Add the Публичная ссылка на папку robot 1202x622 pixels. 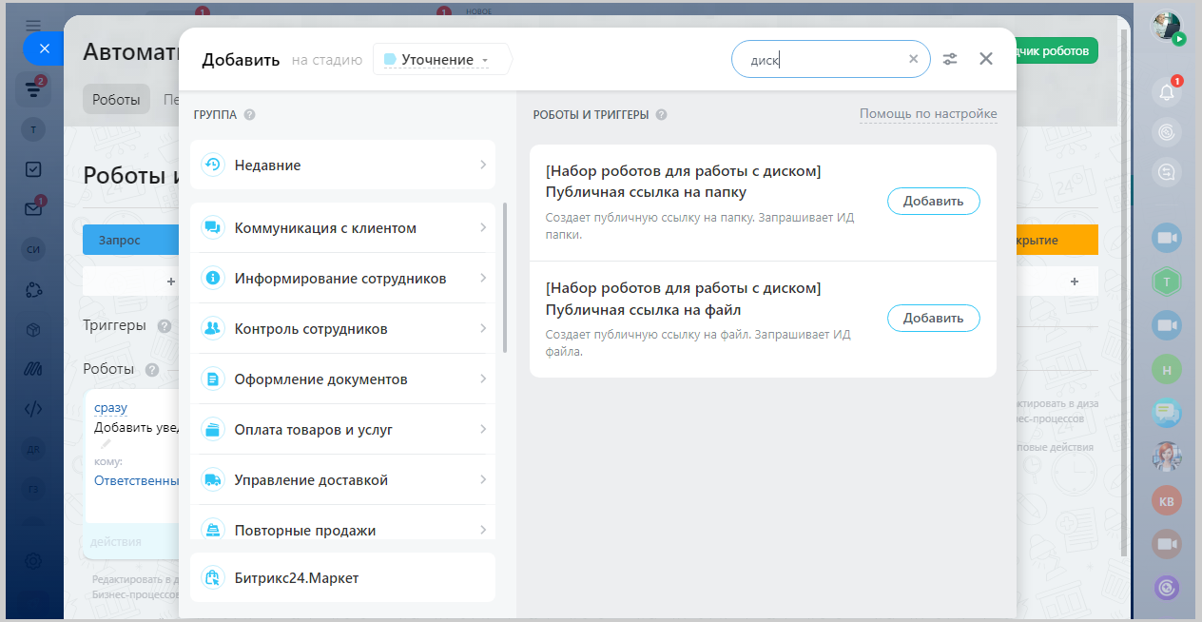pyautogui.click(x=933, y=201)
